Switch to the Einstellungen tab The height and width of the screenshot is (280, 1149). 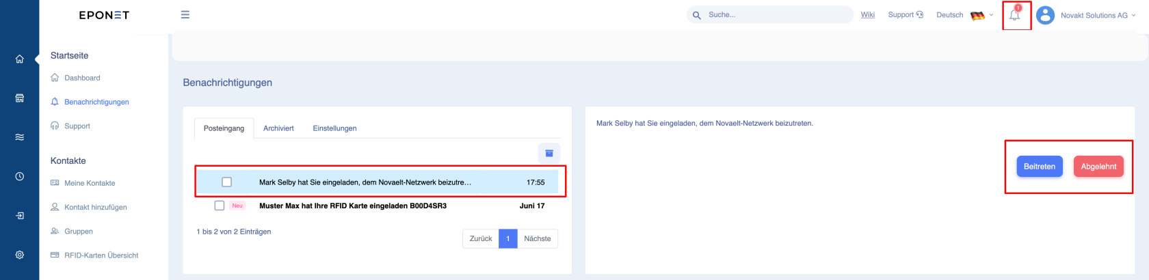tap(334, 128)
